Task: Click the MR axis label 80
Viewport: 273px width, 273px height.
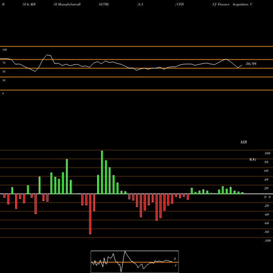Action: point(266,162)
